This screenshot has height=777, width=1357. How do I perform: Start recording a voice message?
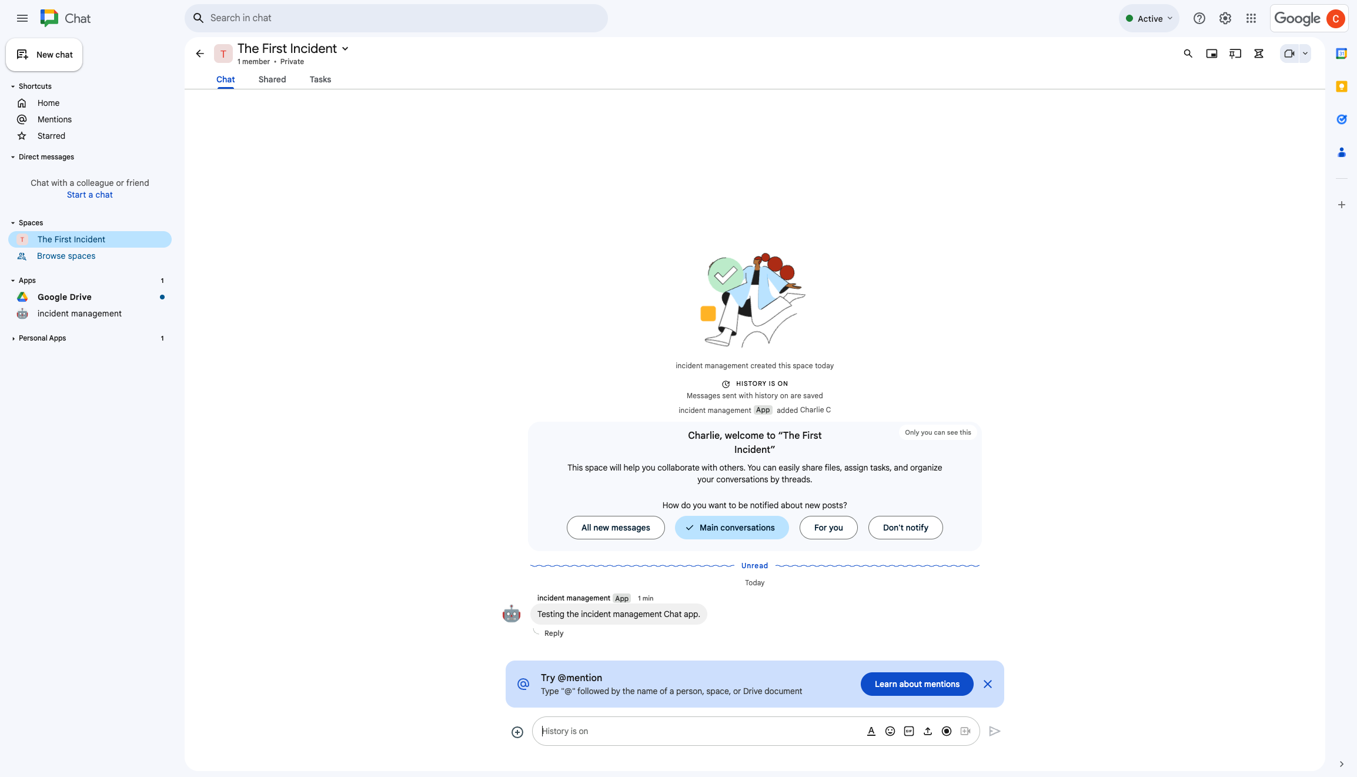(947, 731)
